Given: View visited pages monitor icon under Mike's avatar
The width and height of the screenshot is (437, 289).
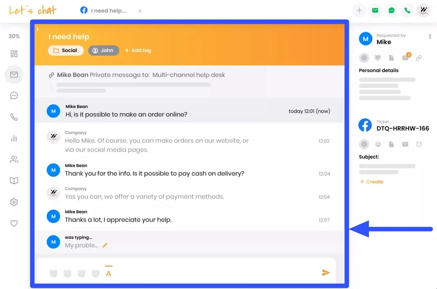Looking at the screenshot, I should click(378, 58).
